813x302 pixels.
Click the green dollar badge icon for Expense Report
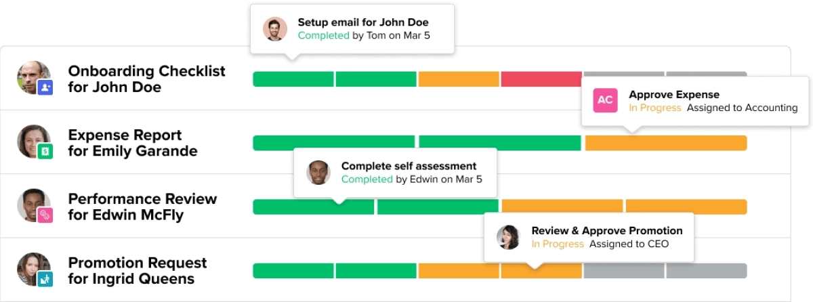tap(45, 152)
